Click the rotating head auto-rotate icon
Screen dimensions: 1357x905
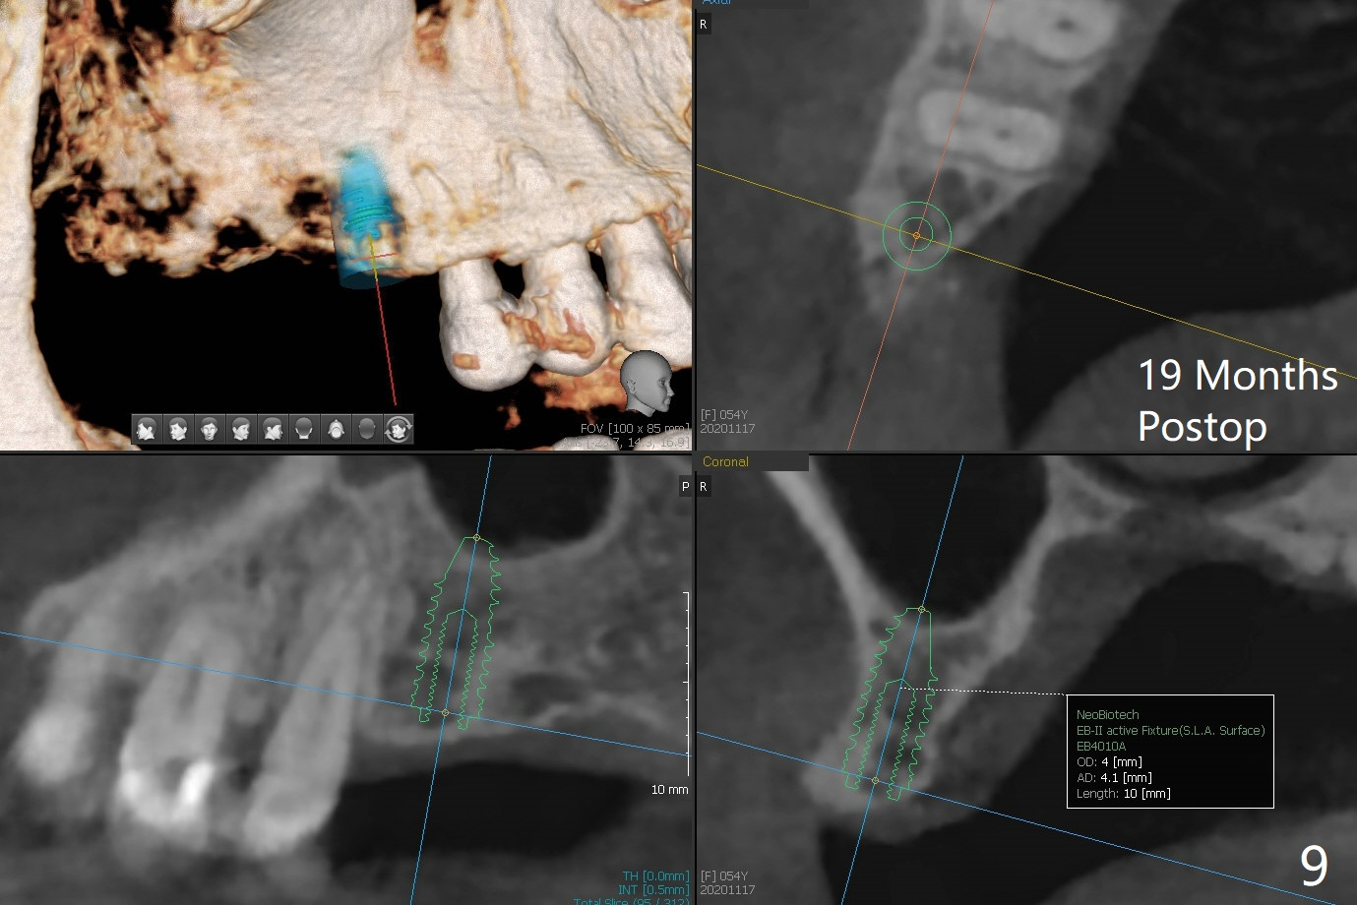(x=399, y=429)
